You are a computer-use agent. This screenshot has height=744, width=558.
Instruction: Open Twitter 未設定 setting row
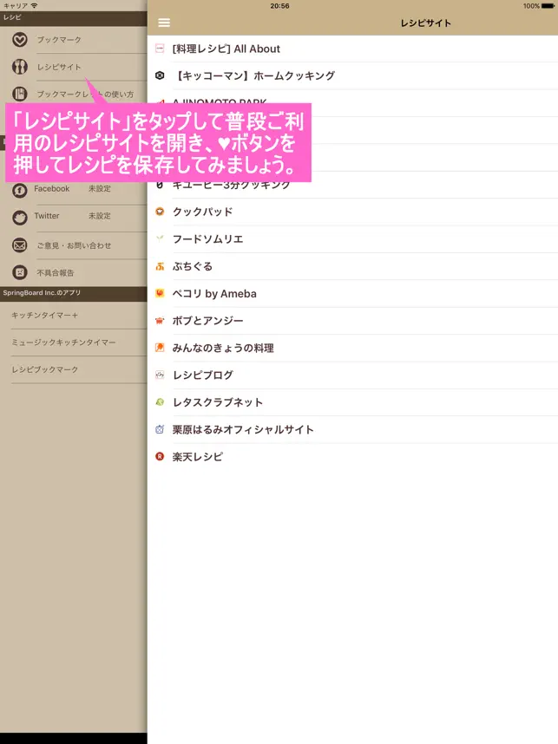[74, 218]
